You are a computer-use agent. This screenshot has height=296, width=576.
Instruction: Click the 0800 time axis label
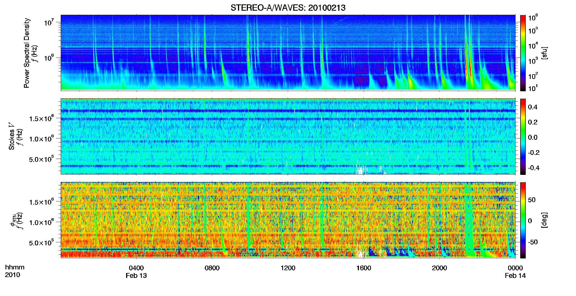[212, 268]
